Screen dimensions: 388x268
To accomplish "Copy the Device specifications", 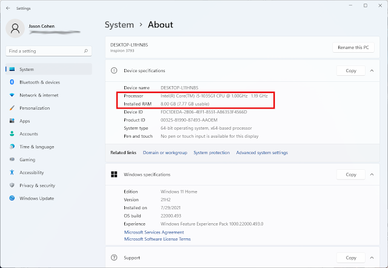I will coord(351,70).
